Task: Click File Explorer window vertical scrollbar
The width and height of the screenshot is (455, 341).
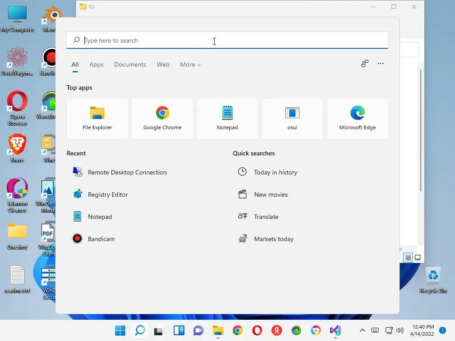Action: pyautogui.click(x=420, y=131)
